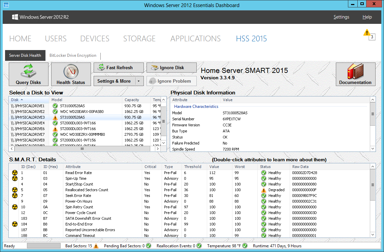Click disk list scroll down arrow
The image size is (384, 252).
point(164,143)
